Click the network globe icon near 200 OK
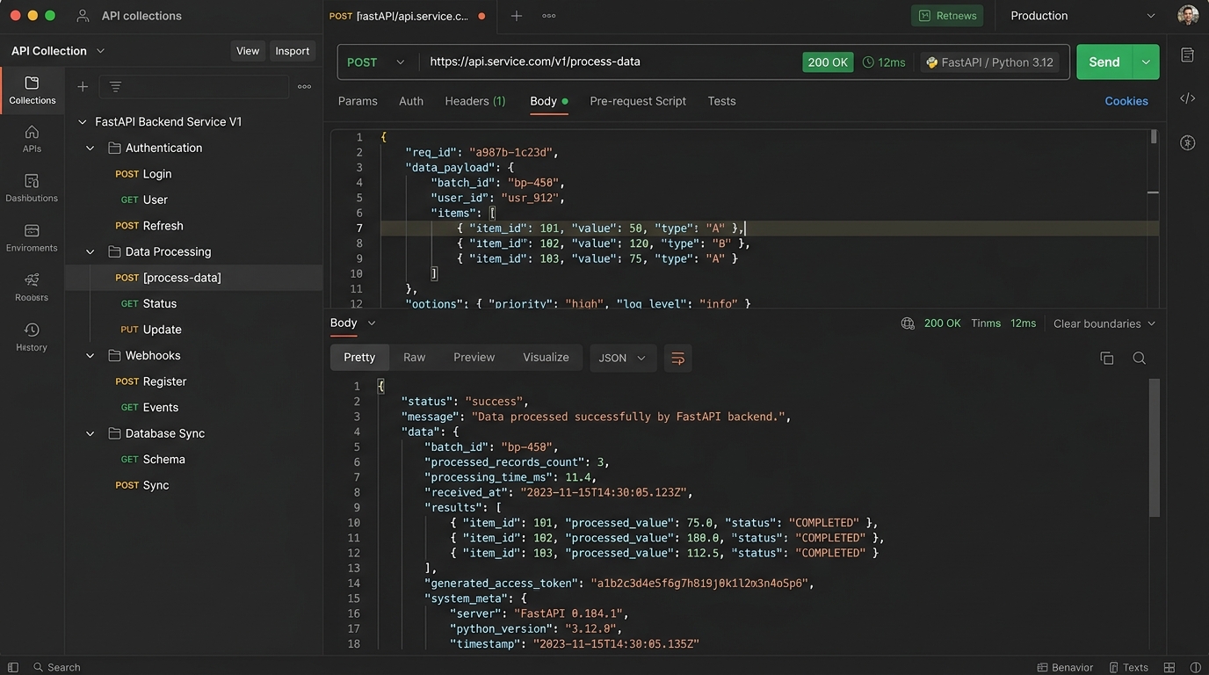 [x=908, y=323]
